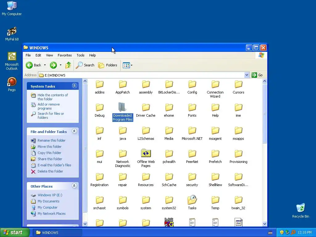Screen dimensions: 316x237
Task: Collapse the Other Places panel
Action: tap(74, 186)
